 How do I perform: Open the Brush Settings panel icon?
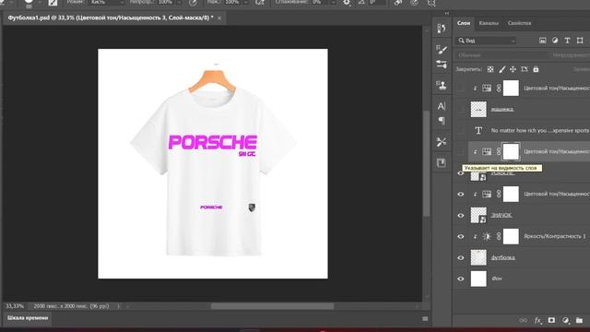(x=442, y=49)
